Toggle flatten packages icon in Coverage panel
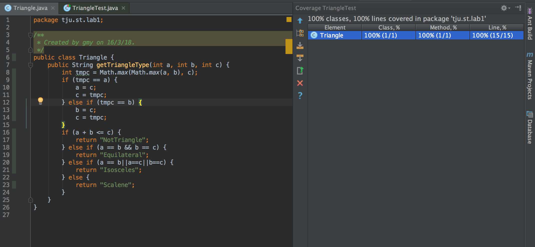Image resolution: width=535 pixels, height=247 pixels. (x=300, y=33)
